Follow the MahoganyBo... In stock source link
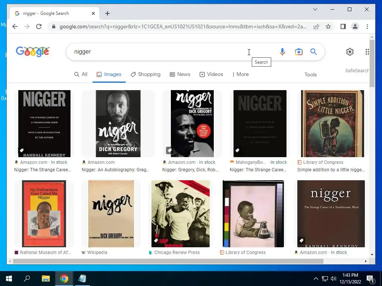Viewport: 382px width, 286px height. [258, 162]
